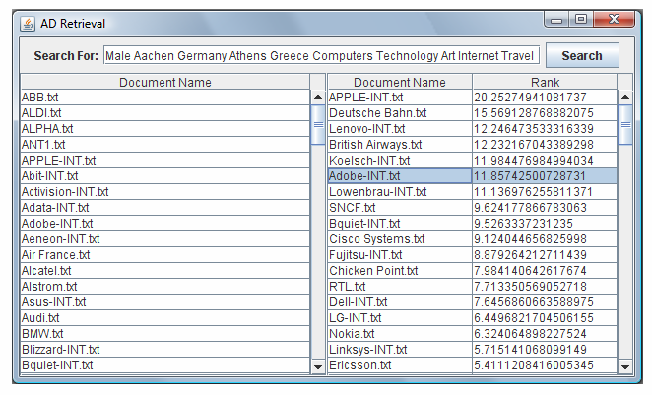Screen dimensions: 652x395
Task: Select Air France.txt in the left list
Action: (165, 255)
